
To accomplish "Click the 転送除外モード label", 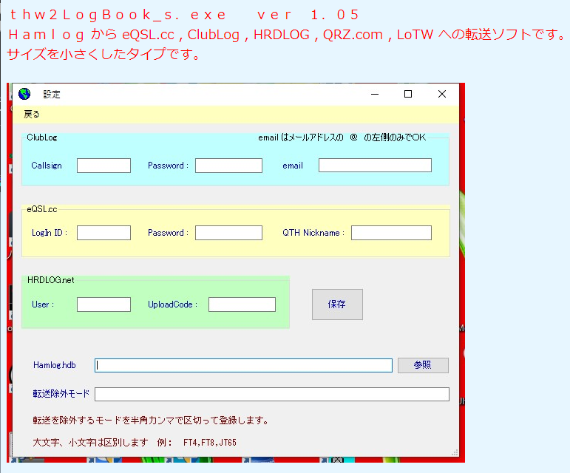I will (x=61, y=394).
